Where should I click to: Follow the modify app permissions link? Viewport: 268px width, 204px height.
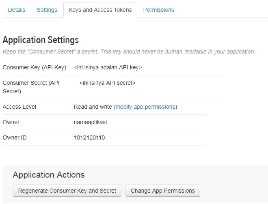click(145, 107)
